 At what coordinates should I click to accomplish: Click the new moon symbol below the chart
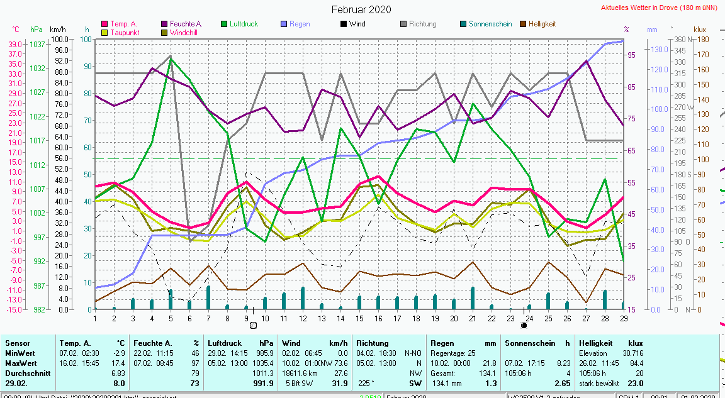tap(524, 326)
